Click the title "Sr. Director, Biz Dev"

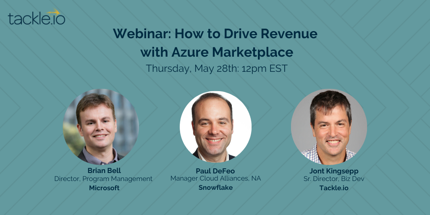(334, 179)
